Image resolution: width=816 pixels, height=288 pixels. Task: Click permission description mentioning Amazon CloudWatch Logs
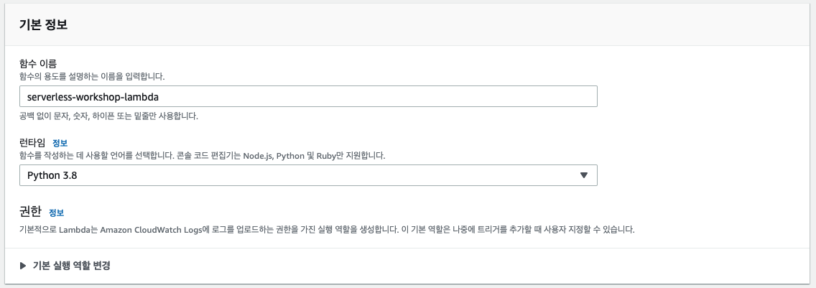(327, 230)
